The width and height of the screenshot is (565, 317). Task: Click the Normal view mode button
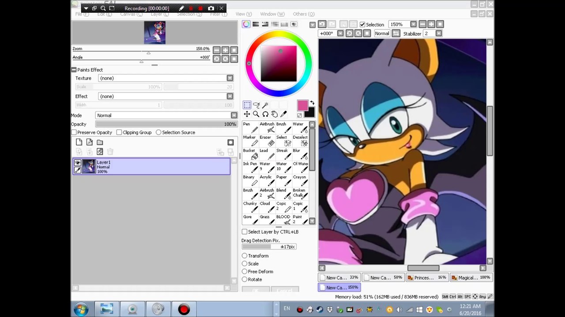point(382,33)
